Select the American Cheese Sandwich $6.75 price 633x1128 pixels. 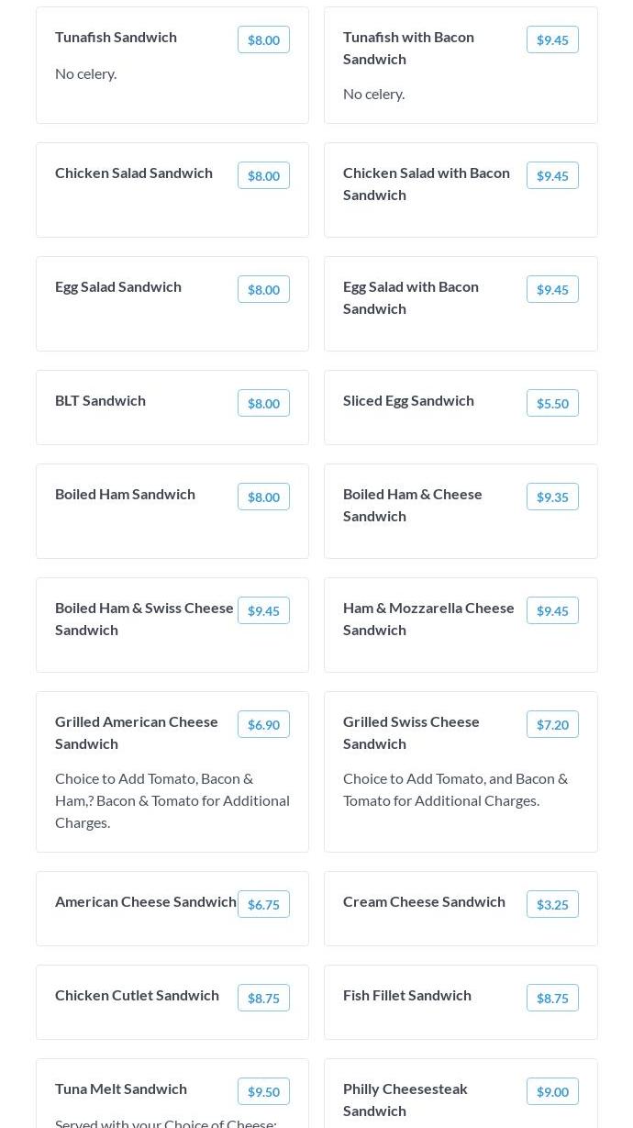click(x=263, y=904)
